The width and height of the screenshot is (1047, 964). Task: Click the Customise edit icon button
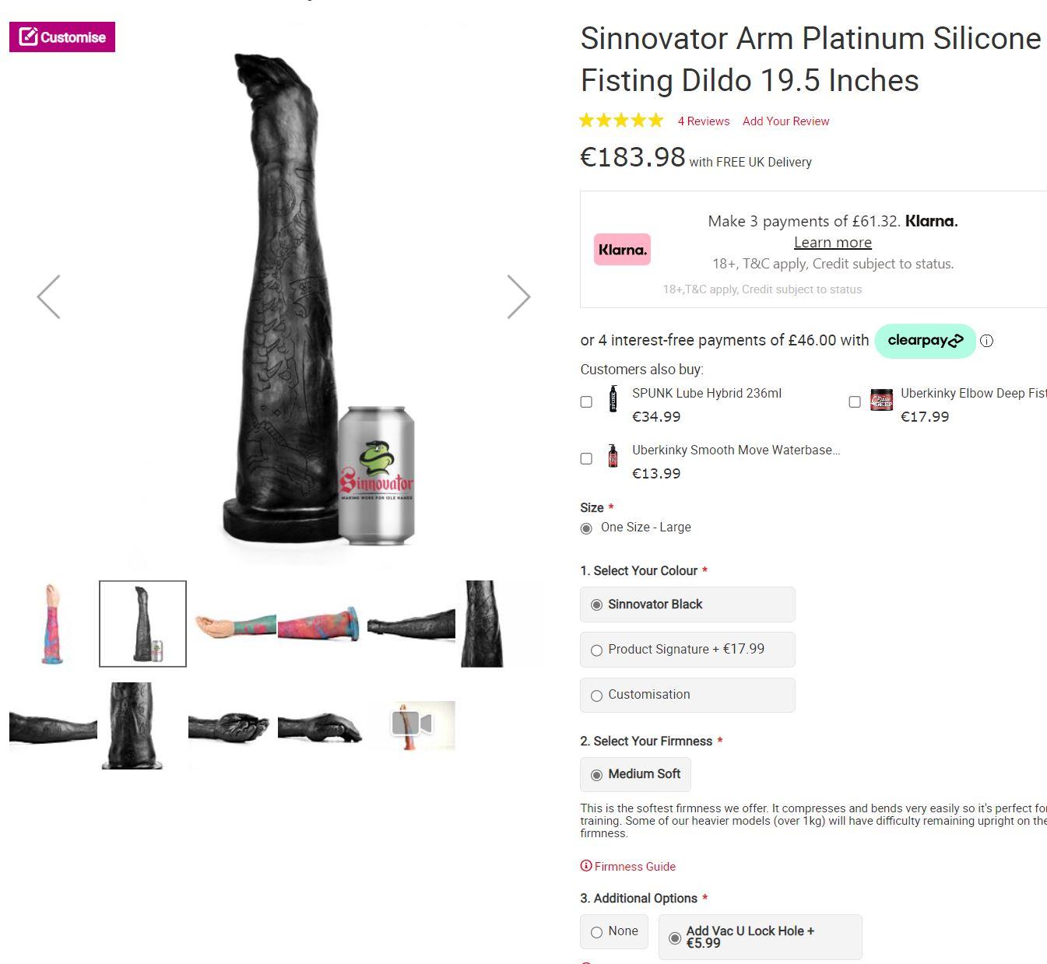[x=62, y=37]
